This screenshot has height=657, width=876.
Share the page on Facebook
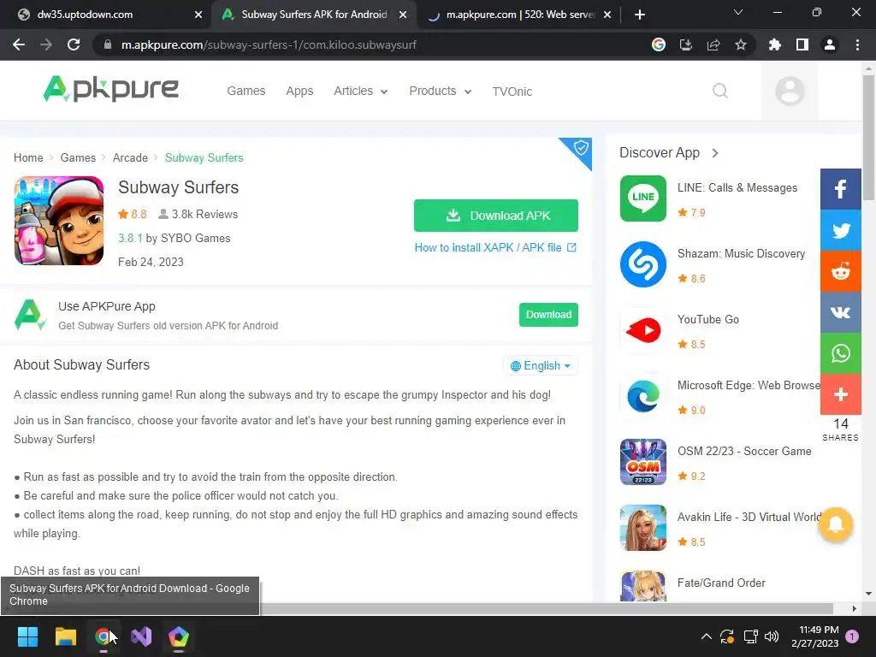click(x=840, y=189)
